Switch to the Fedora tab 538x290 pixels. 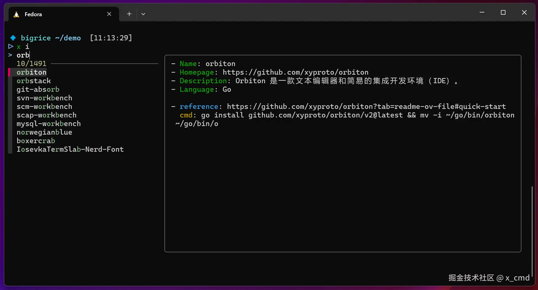coord(64,14)
